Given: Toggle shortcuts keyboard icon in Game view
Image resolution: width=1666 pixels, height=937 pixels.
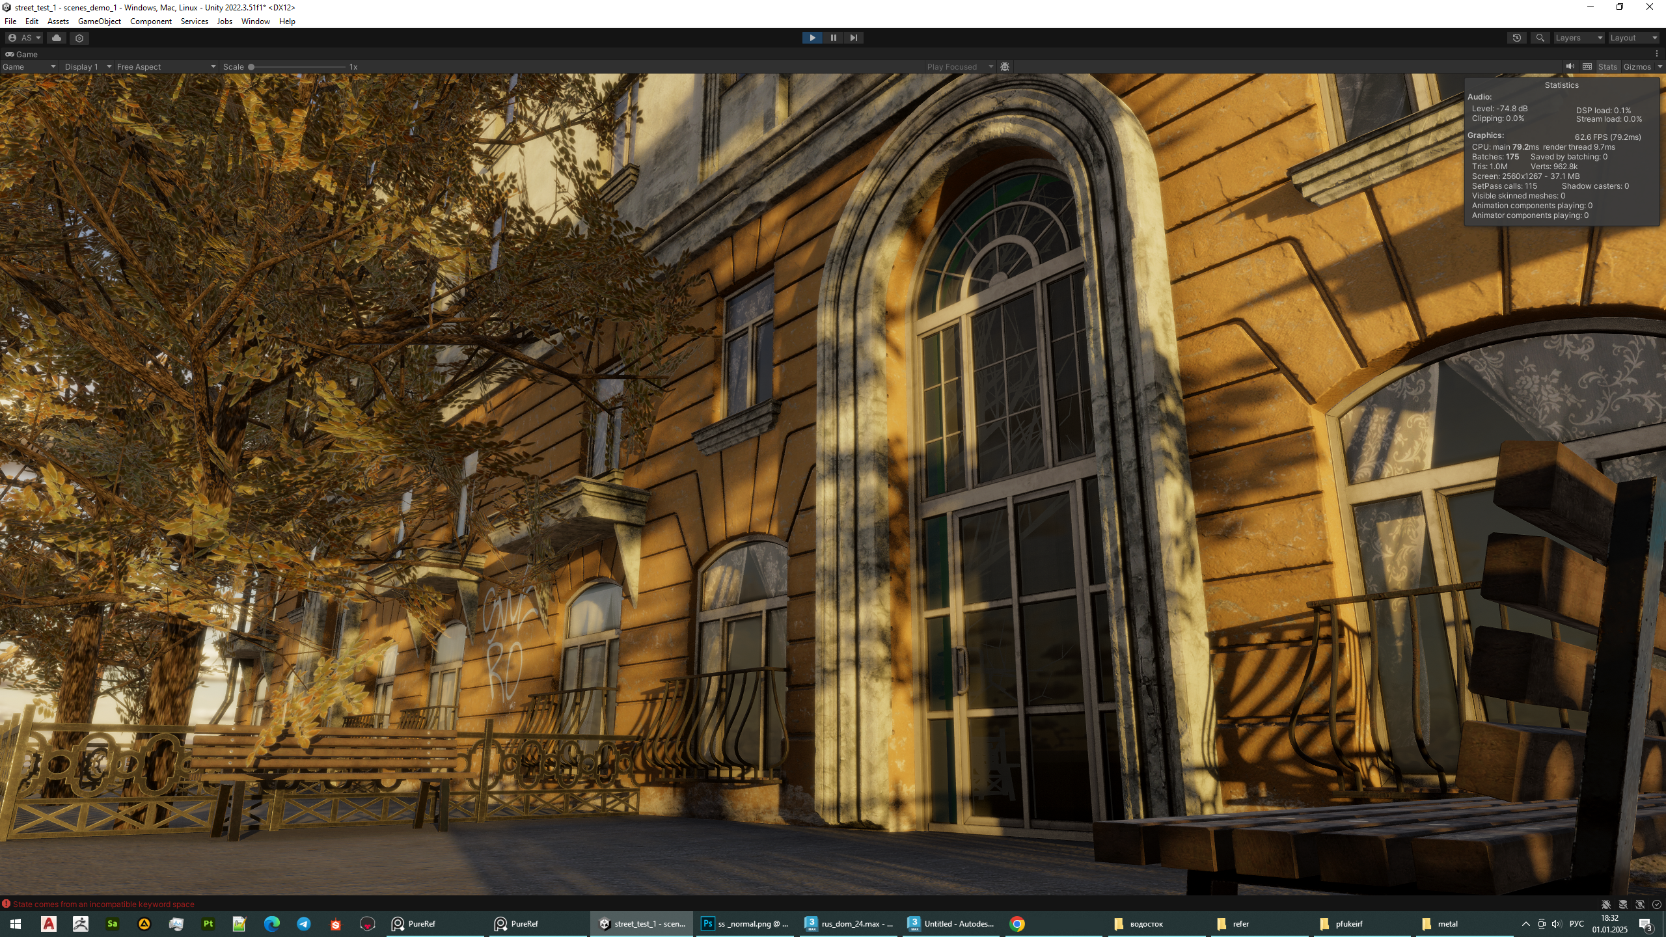Looking at the screenshot, I should (x=1587, y=66).
